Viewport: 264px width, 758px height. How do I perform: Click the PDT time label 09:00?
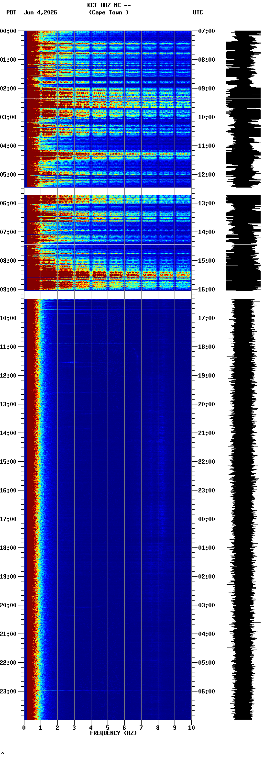pos(8,290)
